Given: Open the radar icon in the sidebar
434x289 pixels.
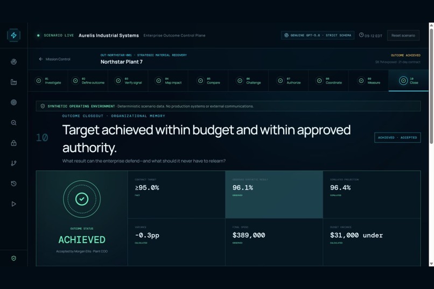Looking at the screenshot, I should point(13,62).
